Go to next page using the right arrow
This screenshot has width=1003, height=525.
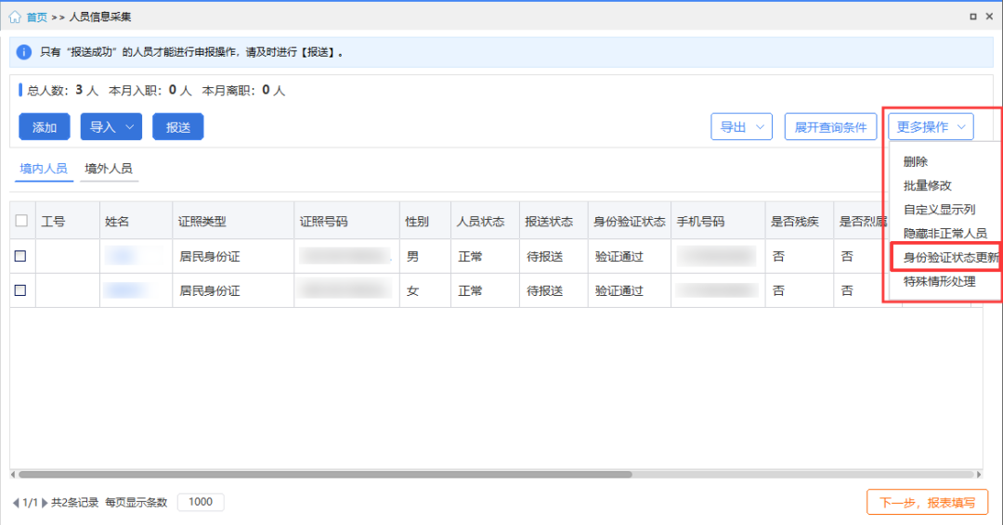[45, 503]
